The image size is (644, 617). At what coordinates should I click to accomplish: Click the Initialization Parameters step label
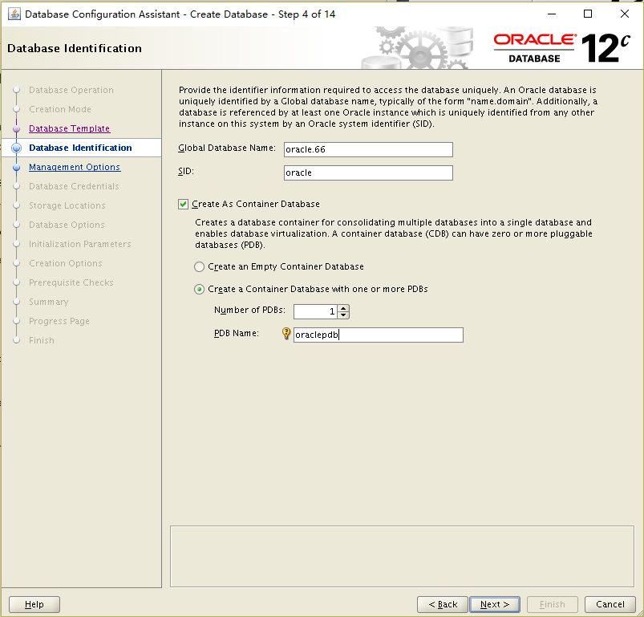[x=79, y=244]
